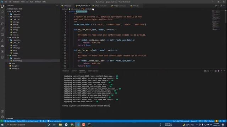227x127 pixels.
Task: Select Python interpreter in status bar
Action: (x=28, y=121)
